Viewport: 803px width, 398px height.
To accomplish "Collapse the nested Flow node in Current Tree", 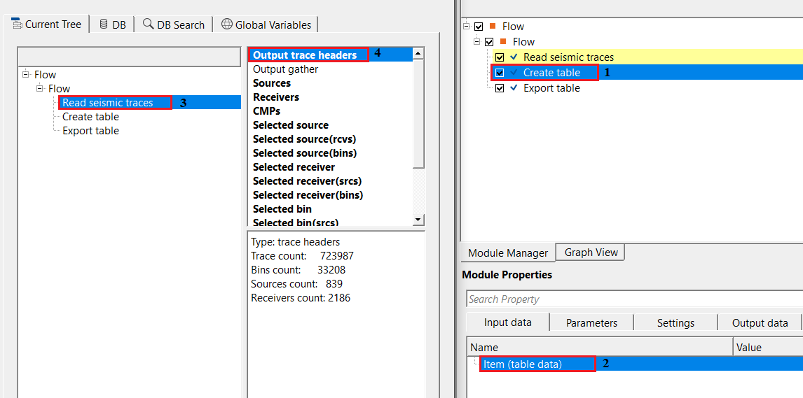I will pyautogui.click(x=40, y=89).
